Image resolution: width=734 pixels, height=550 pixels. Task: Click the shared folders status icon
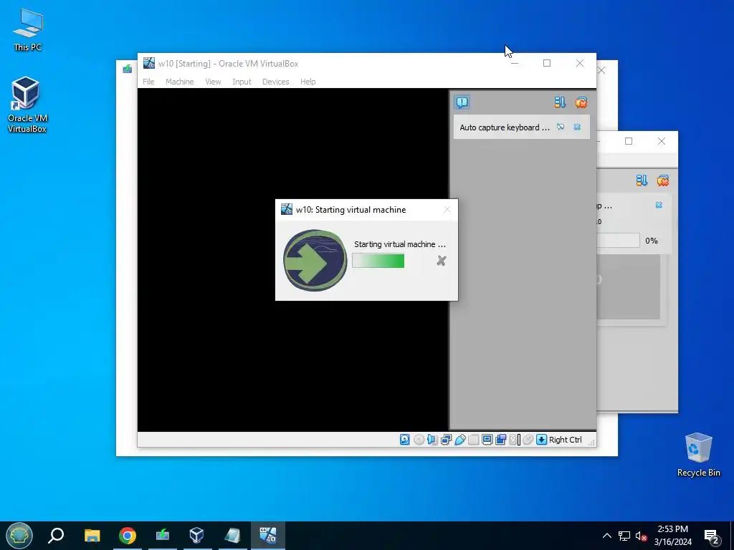(473, 440)
